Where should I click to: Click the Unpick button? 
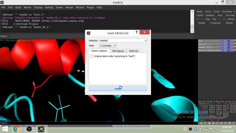(x=200, y=15)
